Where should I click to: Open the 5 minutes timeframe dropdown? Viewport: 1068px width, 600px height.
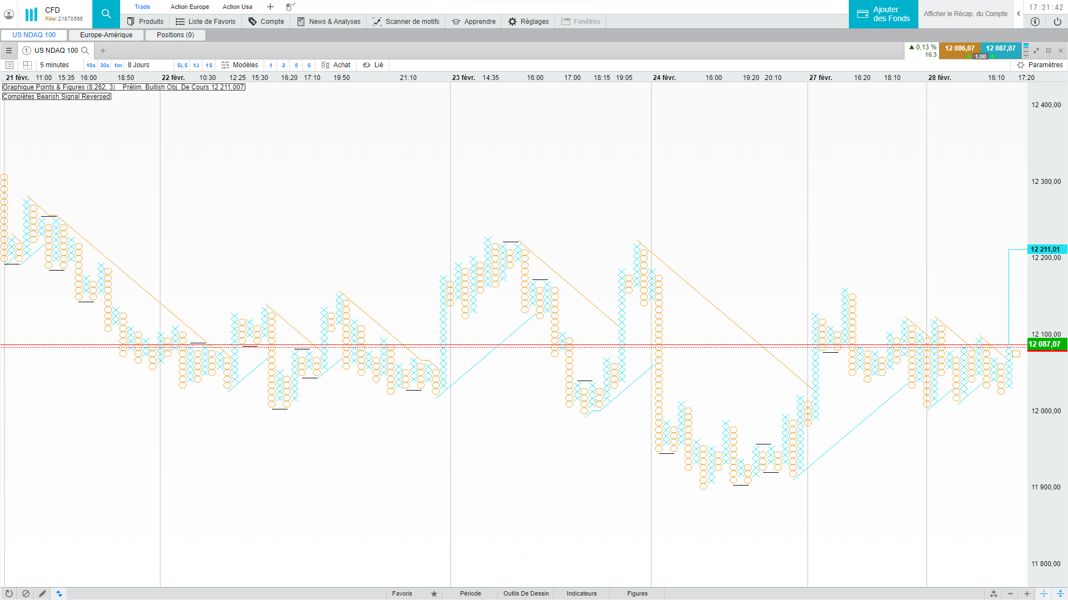tap(55, 65)
